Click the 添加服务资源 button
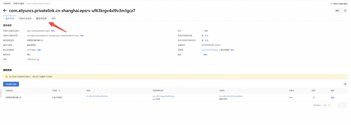The width and height of the screenshot is (351, 125). click(x=11, y=84)
